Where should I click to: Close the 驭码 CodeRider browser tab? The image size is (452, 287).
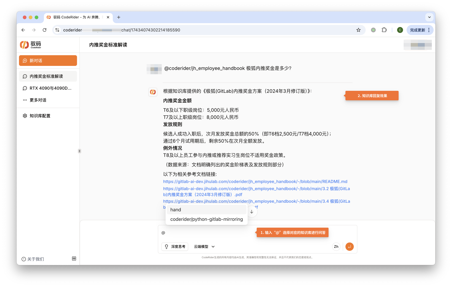click(108, 17)
